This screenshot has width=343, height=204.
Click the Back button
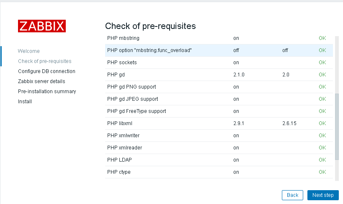(x=292, y=195)
